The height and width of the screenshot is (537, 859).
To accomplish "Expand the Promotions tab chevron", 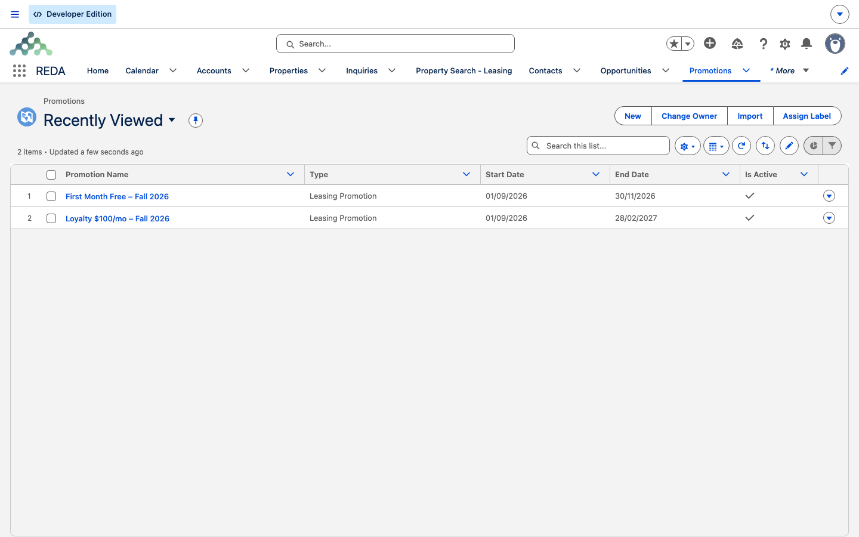I will 746,70.
